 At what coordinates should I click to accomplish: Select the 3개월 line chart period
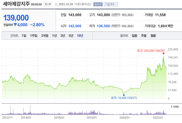(45, 36)
